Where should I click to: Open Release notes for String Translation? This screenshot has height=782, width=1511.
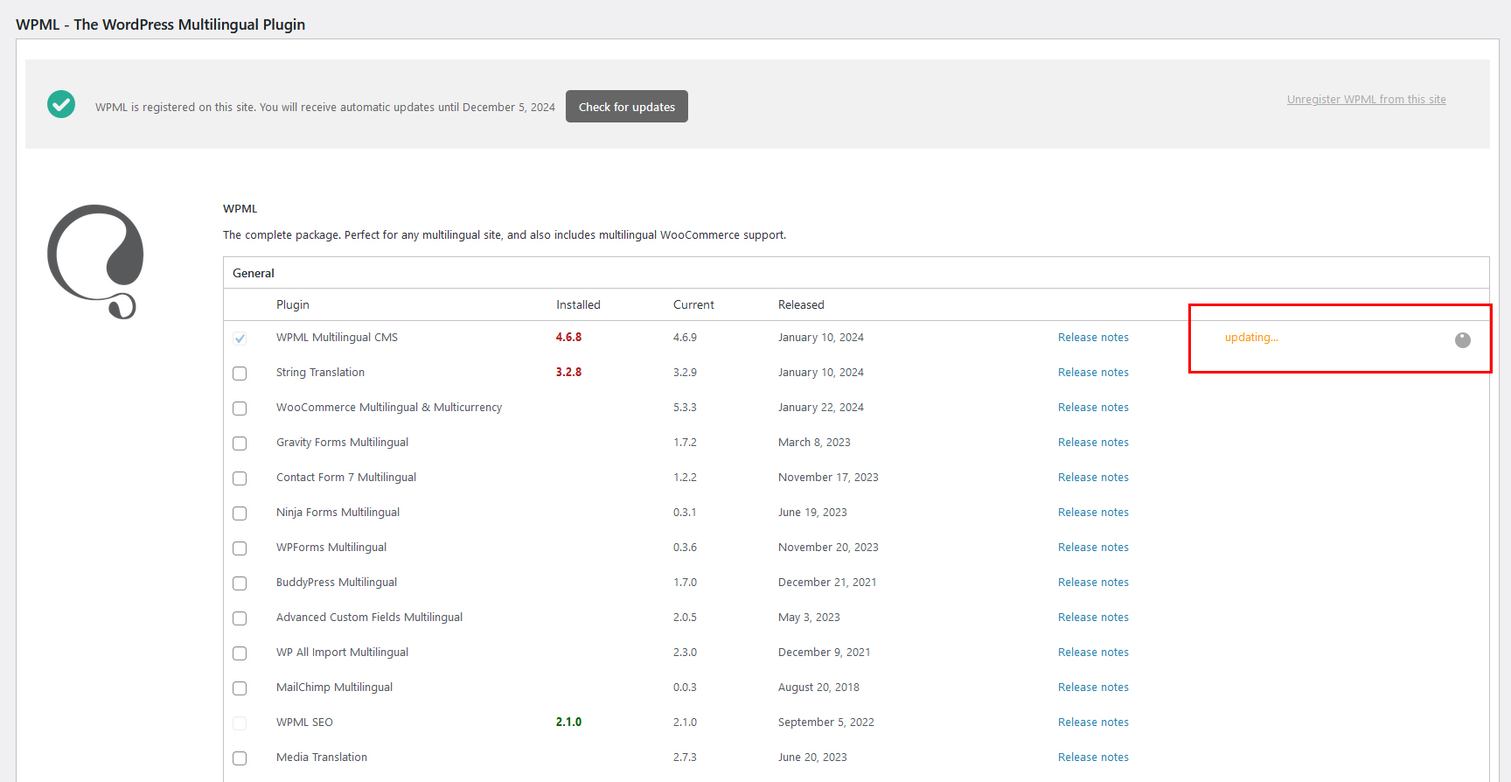(1093, 373)
